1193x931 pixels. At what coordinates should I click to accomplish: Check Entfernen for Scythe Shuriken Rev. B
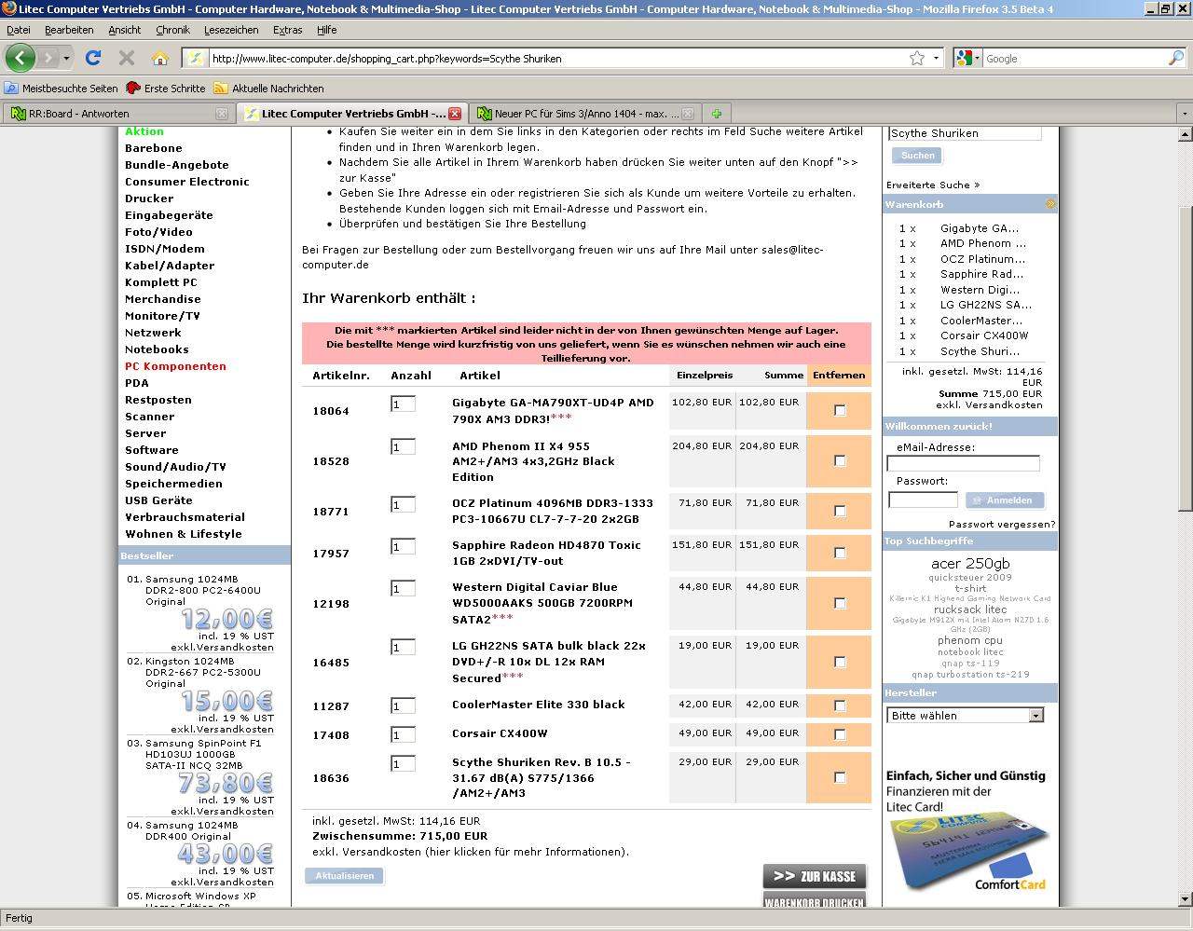coord(840,777)
